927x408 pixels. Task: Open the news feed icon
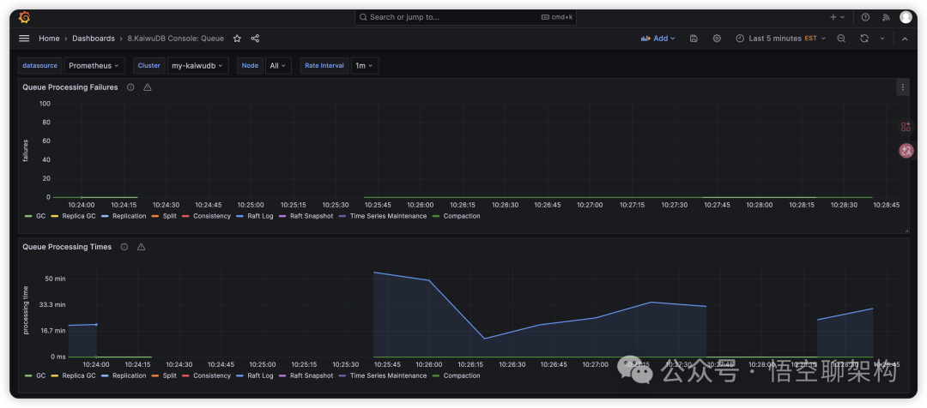pos(887,17)
